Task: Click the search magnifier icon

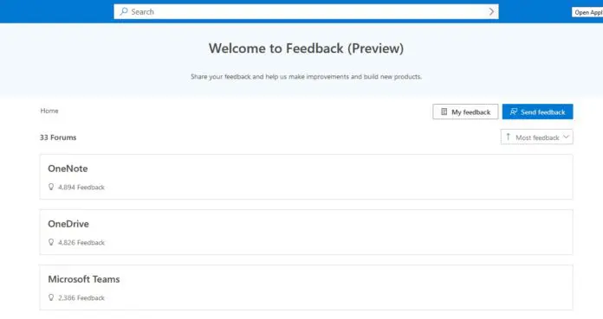Action: (123, 11)
